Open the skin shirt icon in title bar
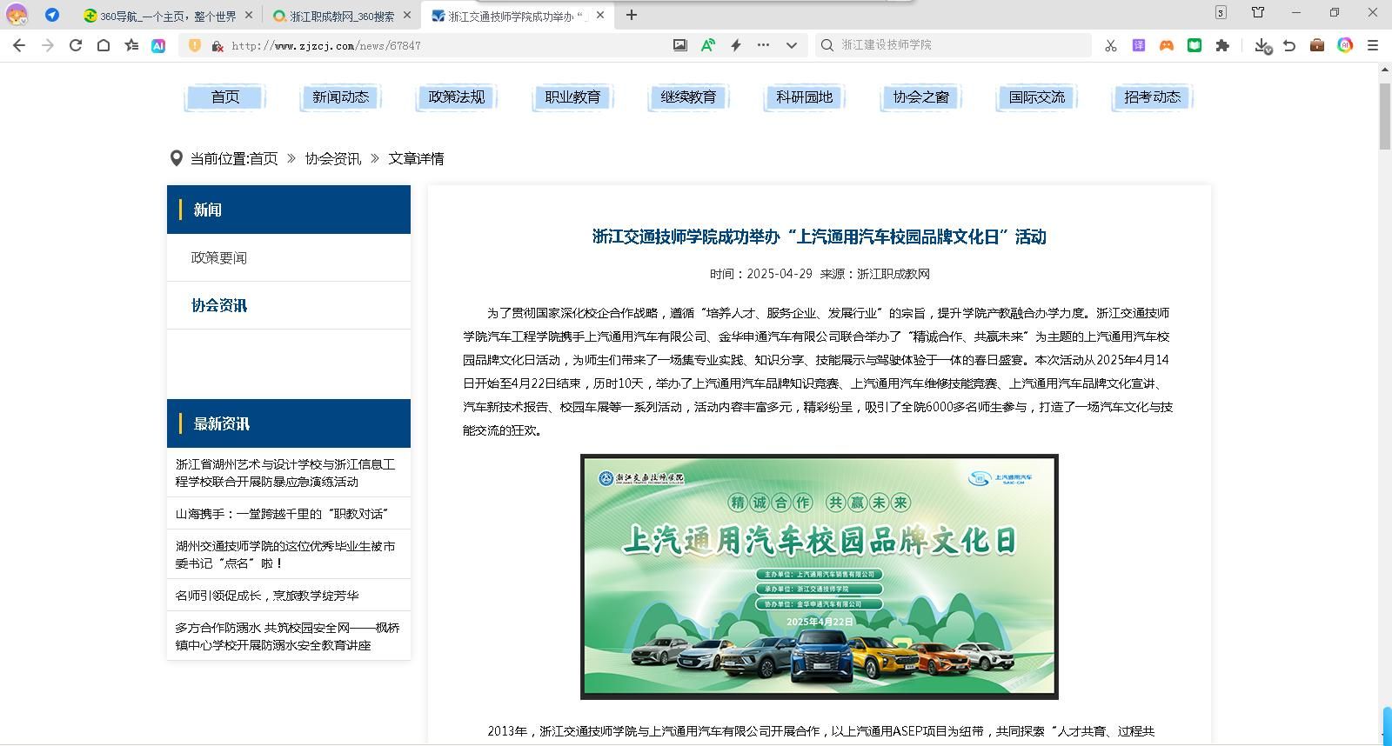 [1258, 12]
